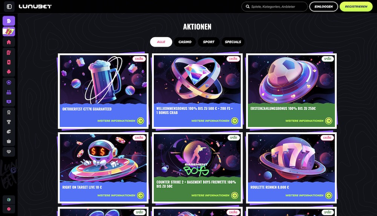
Task: Click the diamond VIP icon
Action: tap(9, 152)
